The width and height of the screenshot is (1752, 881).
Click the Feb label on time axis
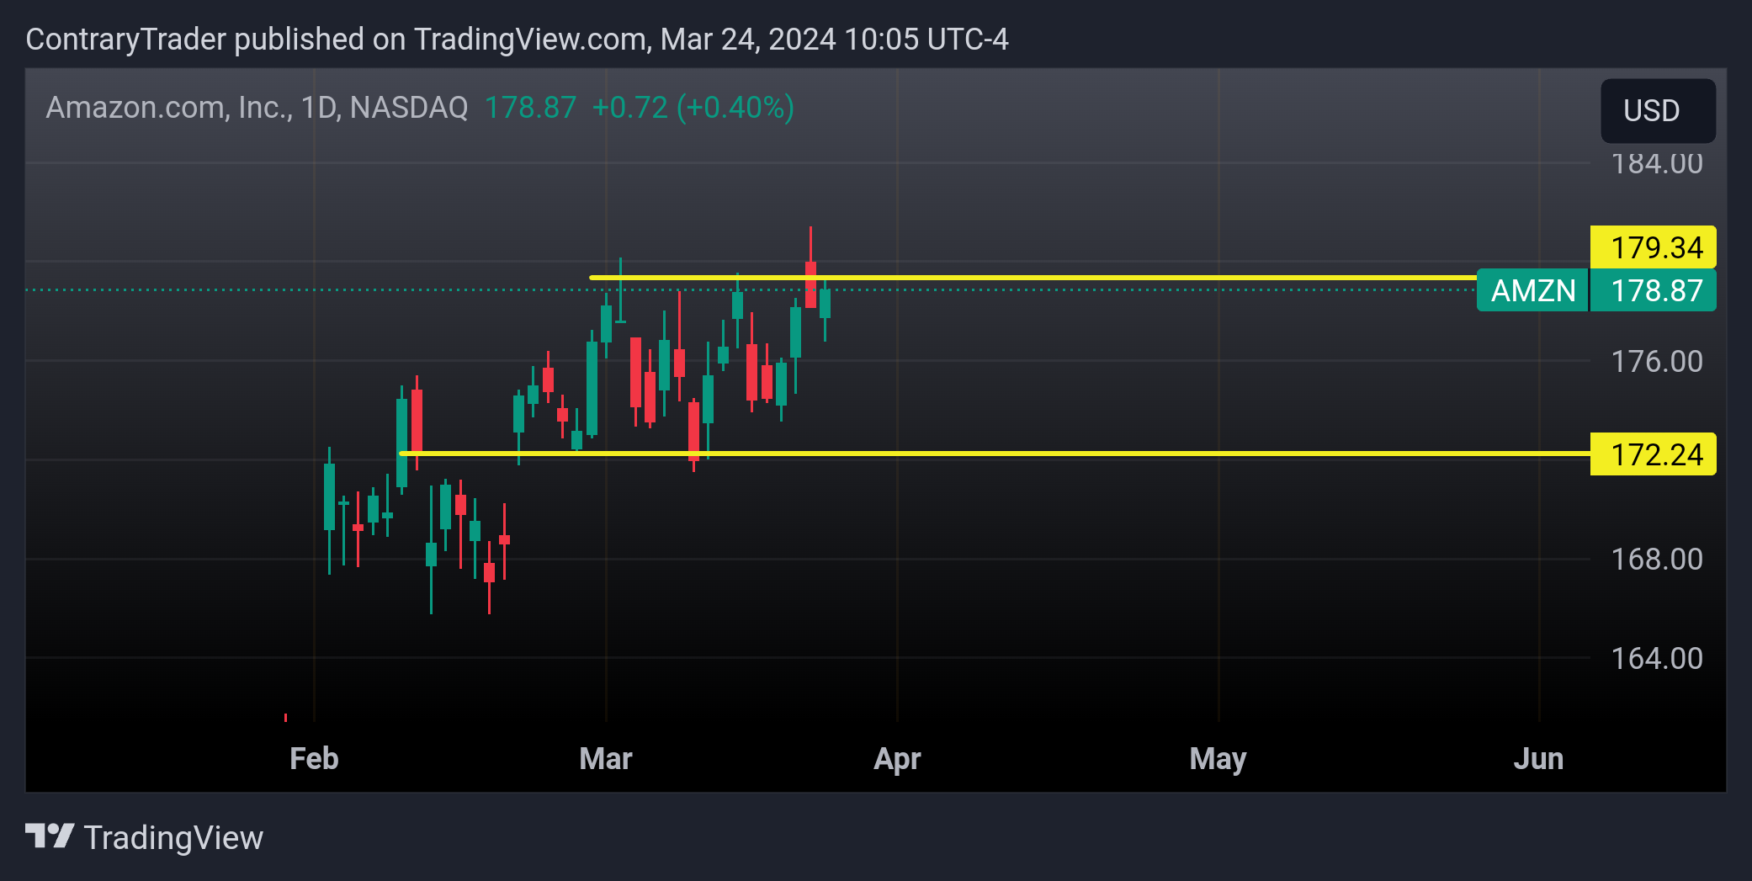(314, 759)
